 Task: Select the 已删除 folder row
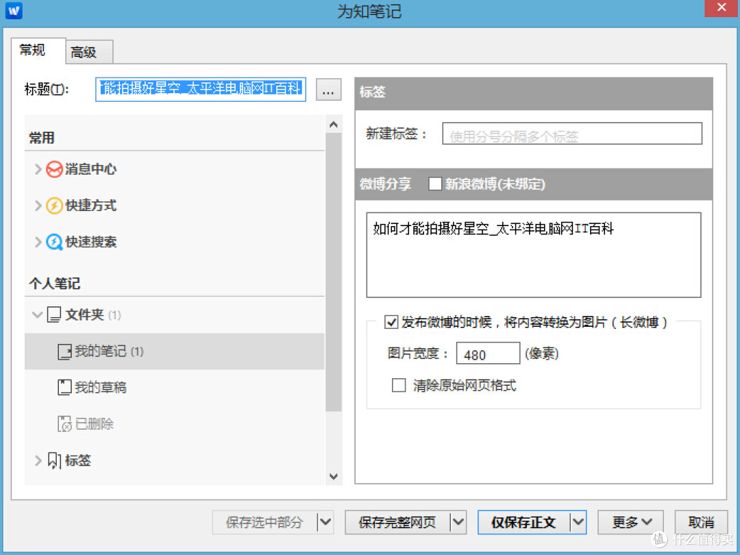tap(175, 424)
